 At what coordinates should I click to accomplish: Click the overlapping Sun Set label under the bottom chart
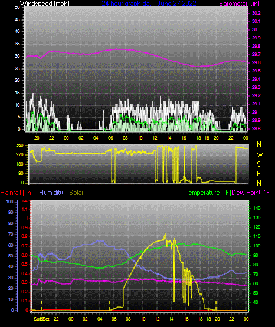click(x=41, y=319)
